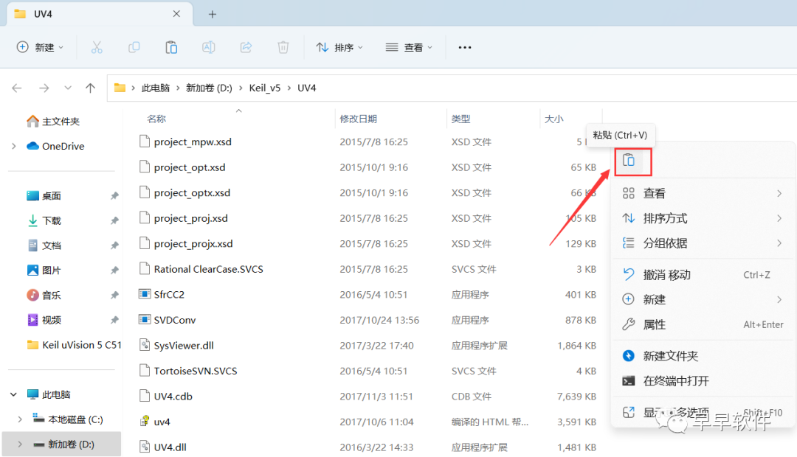This screenshot has height=457, width=797.
Task: Unpin 图片 using its pin icon
Action: (115, 271)
